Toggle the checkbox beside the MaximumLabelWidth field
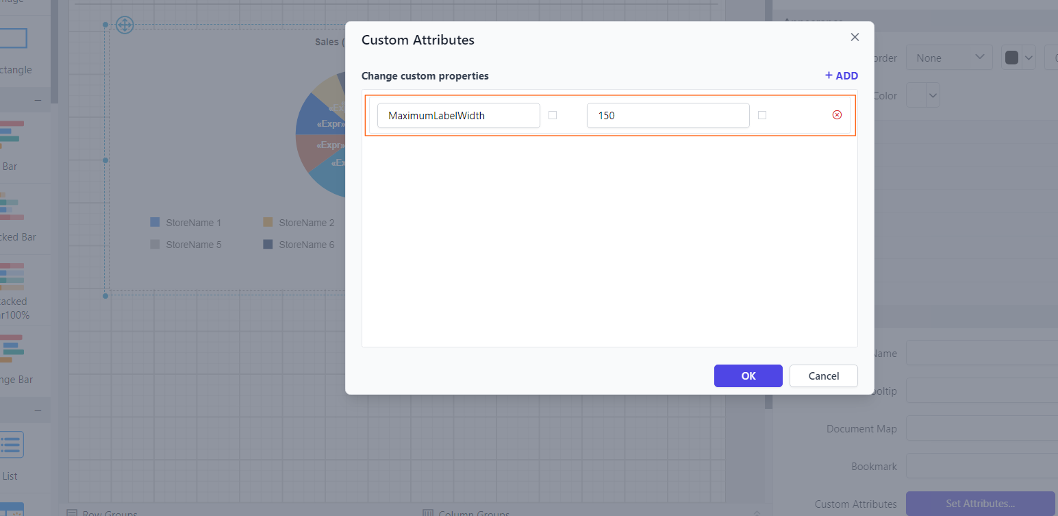The image size is (1058, 516). [x=553, y=115]
